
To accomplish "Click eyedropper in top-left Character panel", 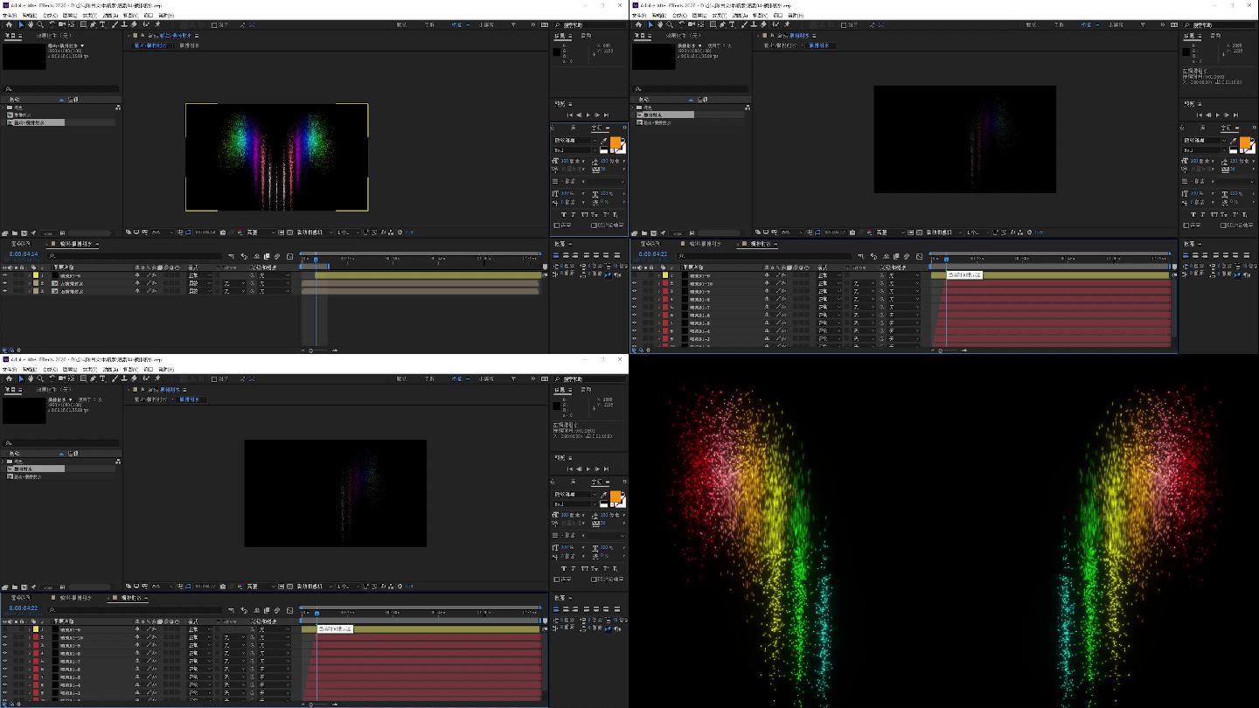I will [604, 141].
